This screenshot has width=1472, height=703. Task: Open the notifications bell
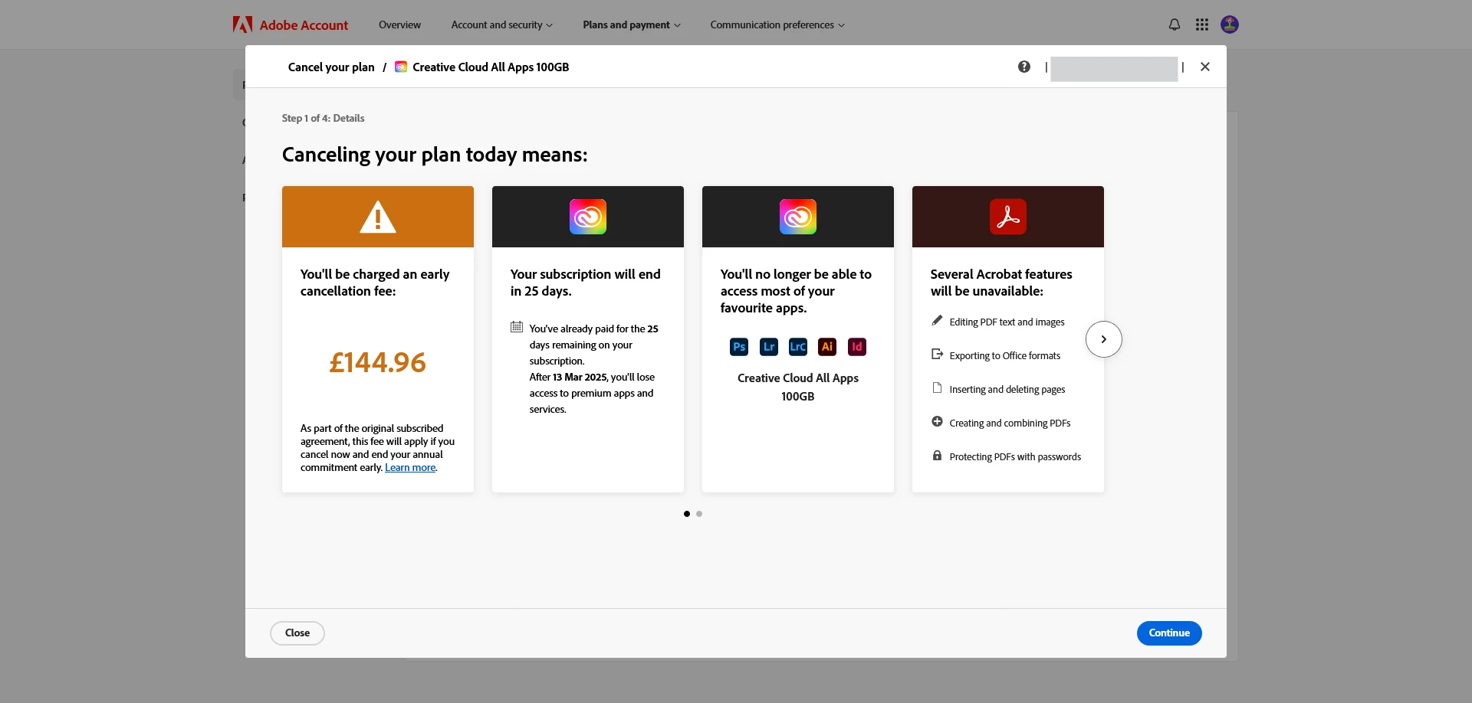[1174, 25]
